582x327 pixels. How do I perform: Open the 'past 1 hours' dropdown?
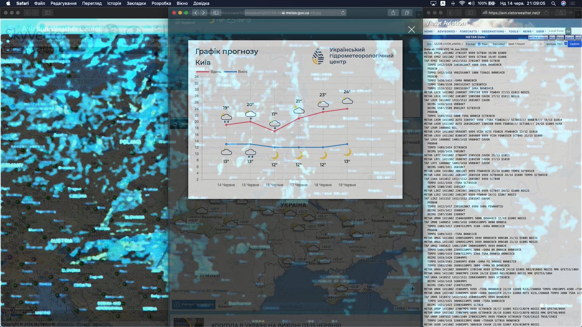coord(525,44)
